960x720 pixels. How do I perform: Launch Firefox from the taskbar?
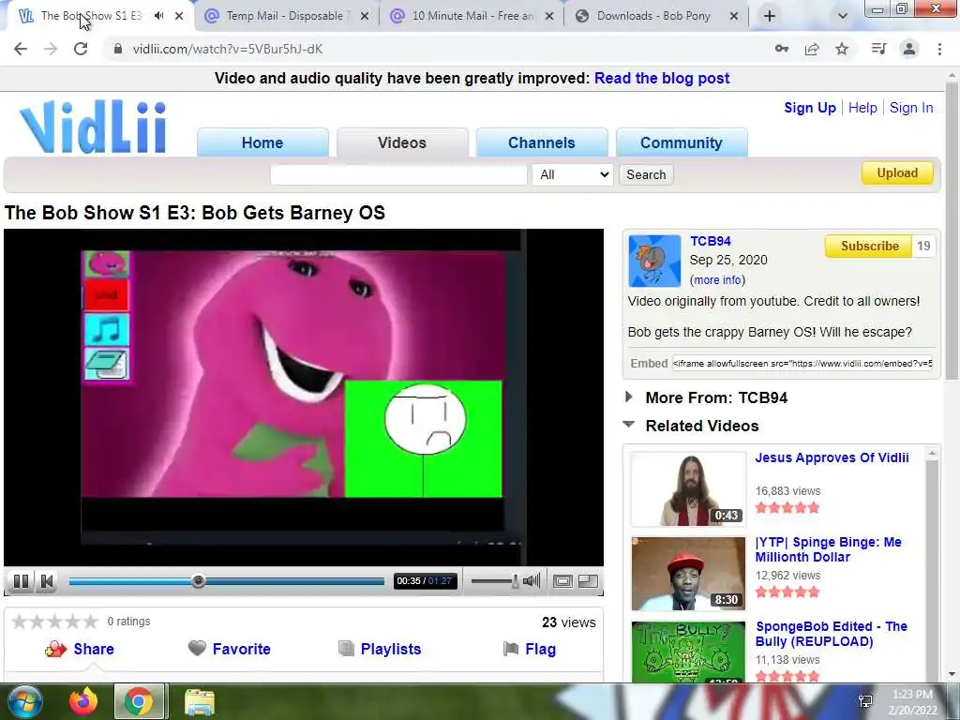(83, 701)
